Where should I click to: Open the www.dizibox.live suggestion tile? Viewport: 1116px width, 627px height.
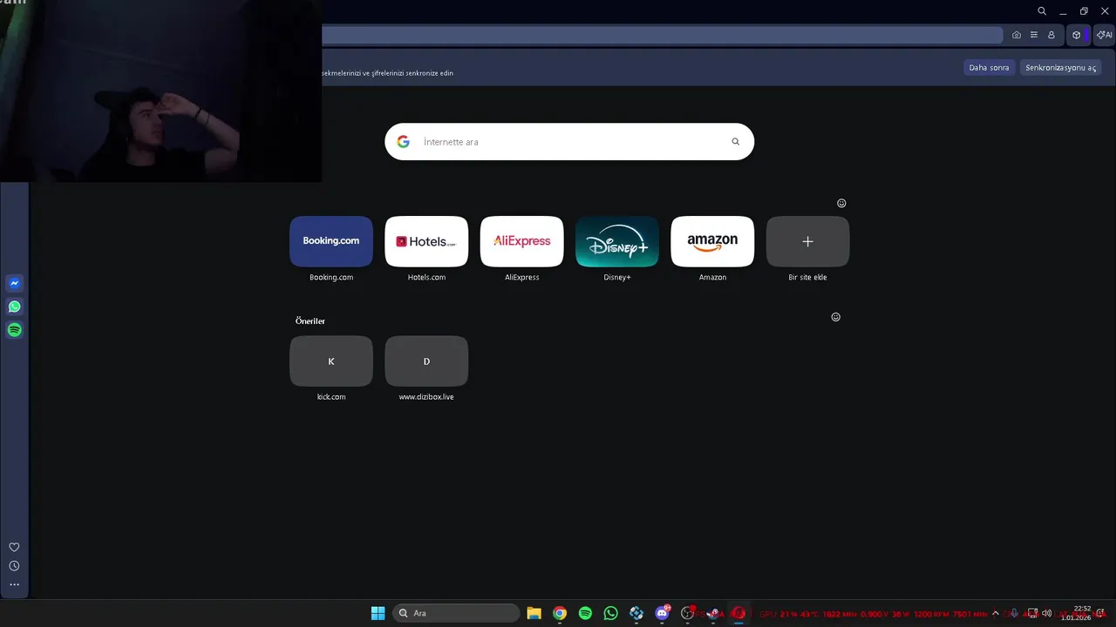[x=426, y=361]
